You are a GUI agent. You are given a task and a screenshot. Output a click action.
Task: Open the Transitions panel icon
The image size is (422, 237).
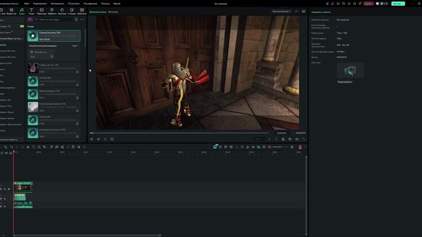[x=42, y=11]
